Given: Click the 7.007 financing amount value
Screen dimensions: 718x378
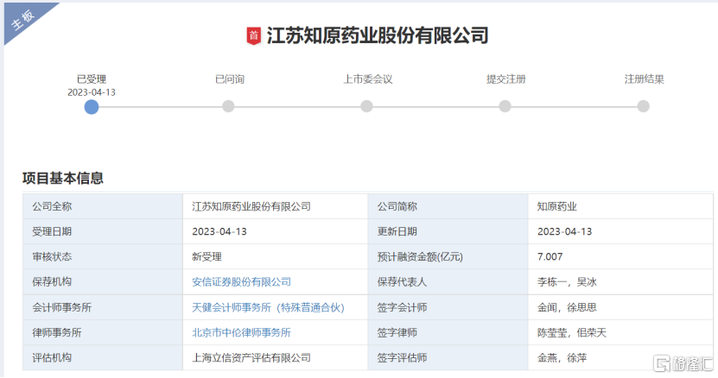Looking at the screenshot, I should [x=550, y=256].
